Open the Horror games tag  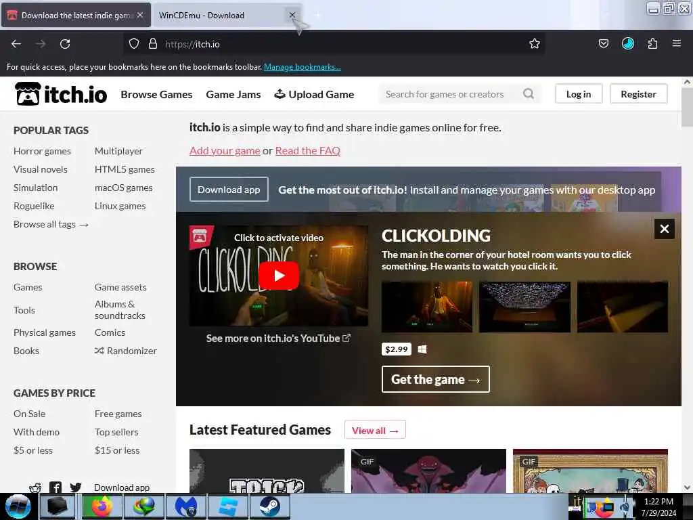[x=42, y=151]
